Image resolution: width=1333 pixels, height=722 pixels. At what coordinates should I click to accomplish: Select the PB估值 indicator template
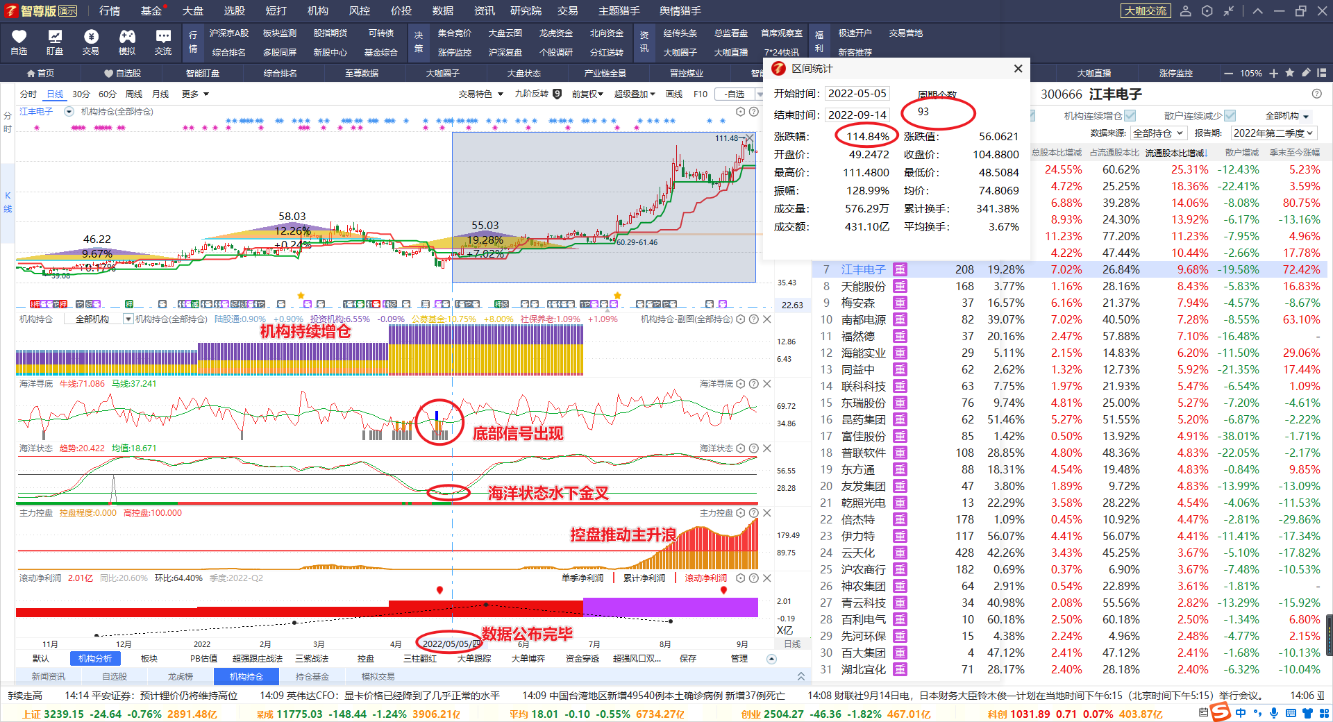pyautogui.click(x=203, y=659)
